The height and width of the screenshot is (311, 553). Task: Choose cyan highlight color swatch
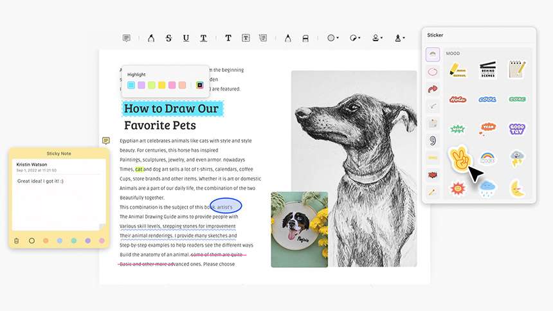(131, 85)
